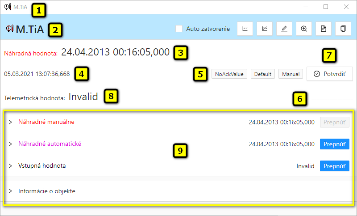Click Prepnúť for Vstupná hodnota
This screenshot has width=357, height=216.
(x=334, y=166)
